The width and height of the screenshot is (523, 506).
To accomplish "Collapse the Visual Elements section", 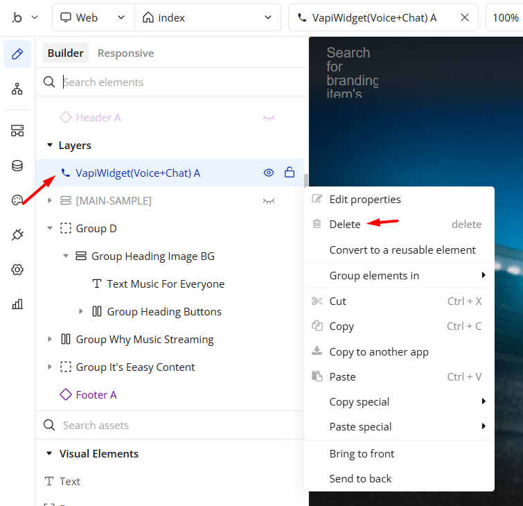I will pos(49,453).
